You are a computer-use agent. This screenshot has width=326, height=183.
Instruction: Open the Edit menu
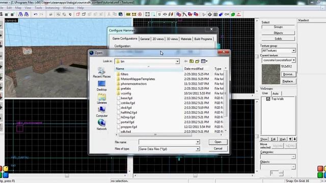point(9,8)
